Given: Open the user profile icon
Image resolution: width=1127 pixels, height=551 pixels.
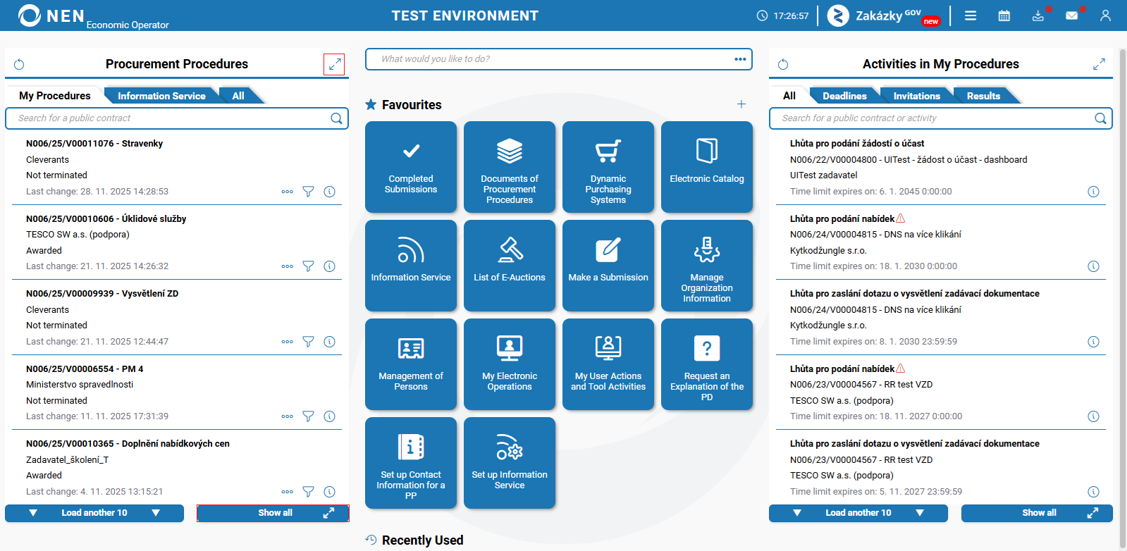Looking at the screenshot, I should (x=1105, y=16).
